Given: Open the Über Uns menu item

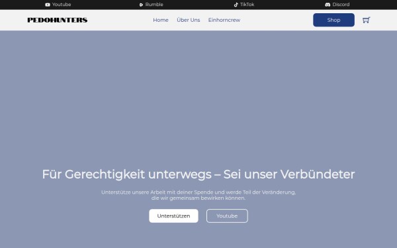Looking at the screenshot, I should pyautogui.click(x=189, y=20).
